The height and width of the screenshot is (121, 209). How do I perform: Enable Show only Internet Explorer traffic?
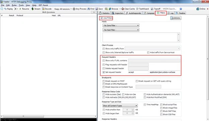tap(103, 52)
